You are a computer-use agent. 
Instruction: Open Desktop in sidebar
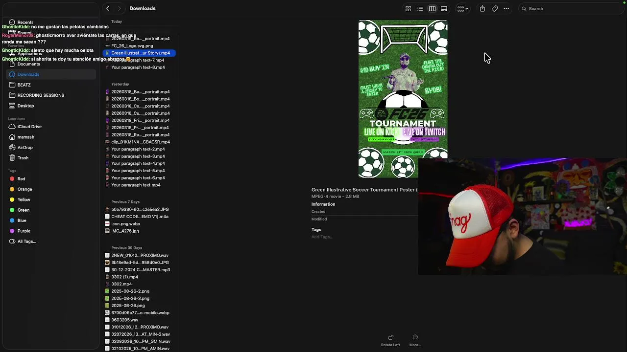(x=25, y=106)
